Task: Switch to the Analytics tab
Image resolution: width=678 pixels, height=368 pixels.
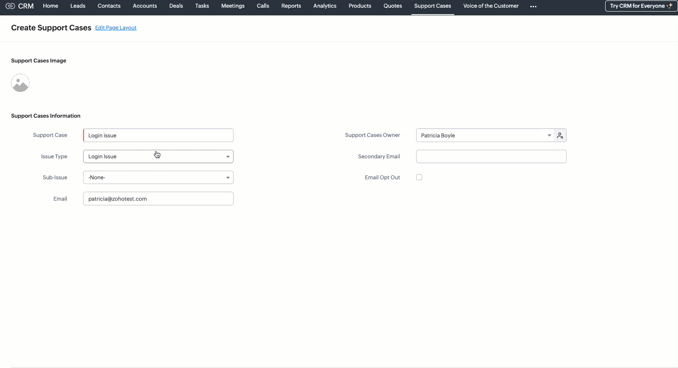Action: pyautogui.click(x=324, y=6)
